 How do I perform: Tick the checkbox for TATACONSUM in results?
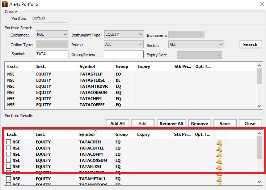pyautogui.click(x=8, y=160)
